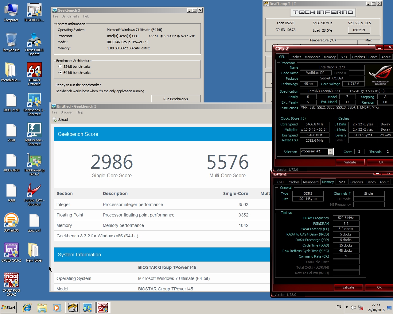Open the File menu in the Untitled results window
This screenshot has width=393, height=314.
pos(55,112)
